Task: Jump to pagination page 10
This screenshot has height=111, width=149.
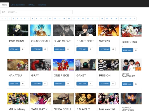Action: [x=41, y=19]
